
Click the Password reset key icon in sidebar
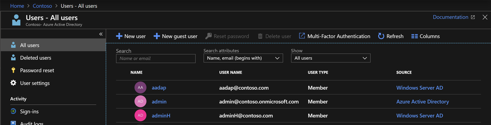click(13, 70)
